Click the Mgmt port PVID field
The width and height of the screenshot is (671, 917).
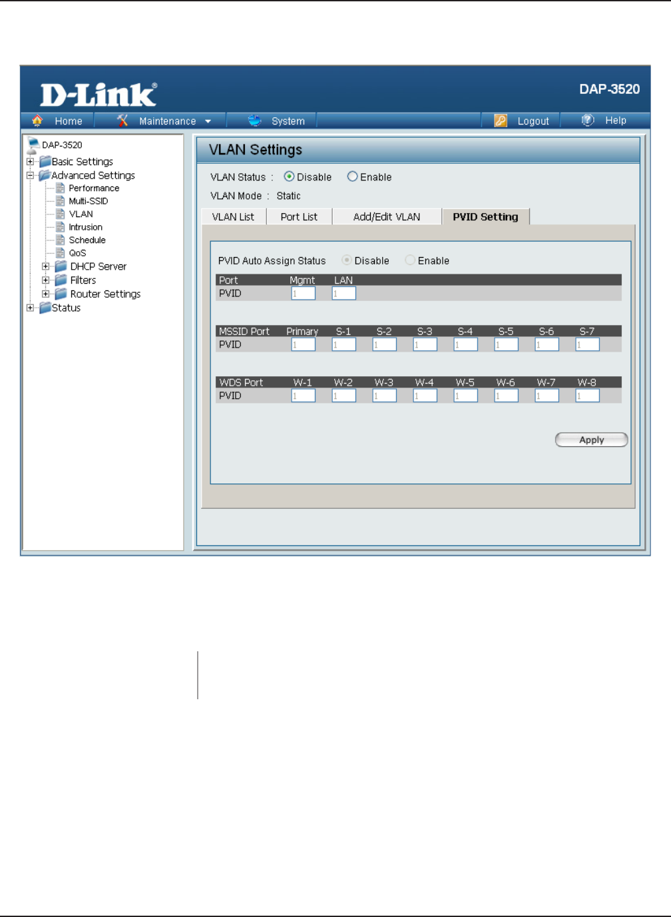coord(303,293)
